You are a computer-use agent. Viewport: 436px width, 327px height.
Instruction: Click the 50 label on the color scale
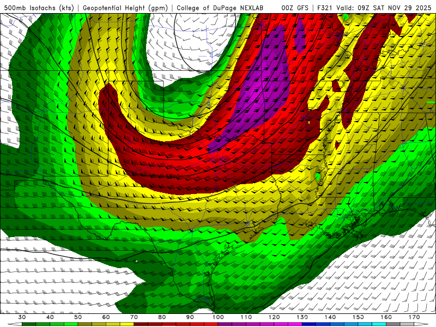coord(78,317)
